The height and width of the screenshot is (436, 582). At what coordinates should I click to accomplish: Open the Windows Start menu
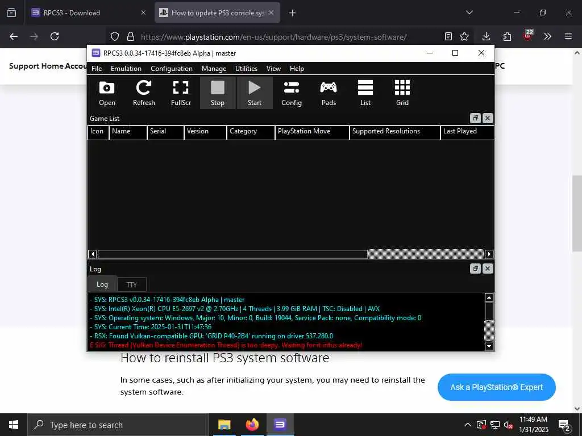pos(14,425)
